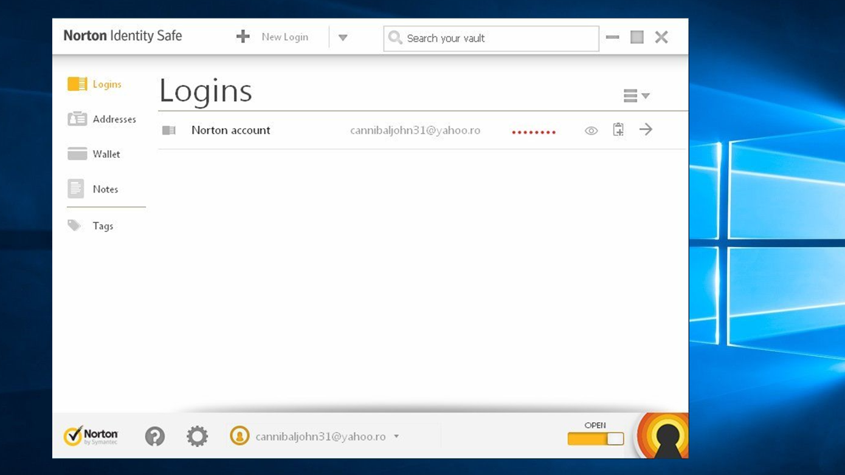Click the Addresses card icon

tap(77, 119)
